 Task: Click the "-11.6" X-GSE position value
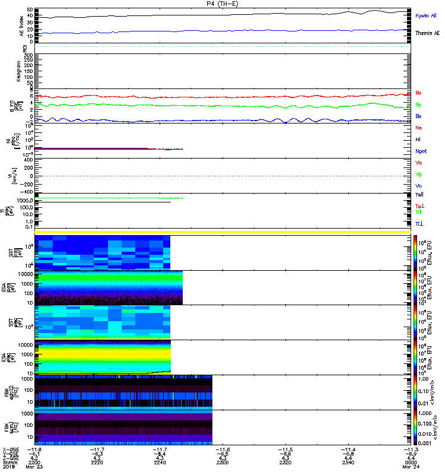tap(223, 450)
